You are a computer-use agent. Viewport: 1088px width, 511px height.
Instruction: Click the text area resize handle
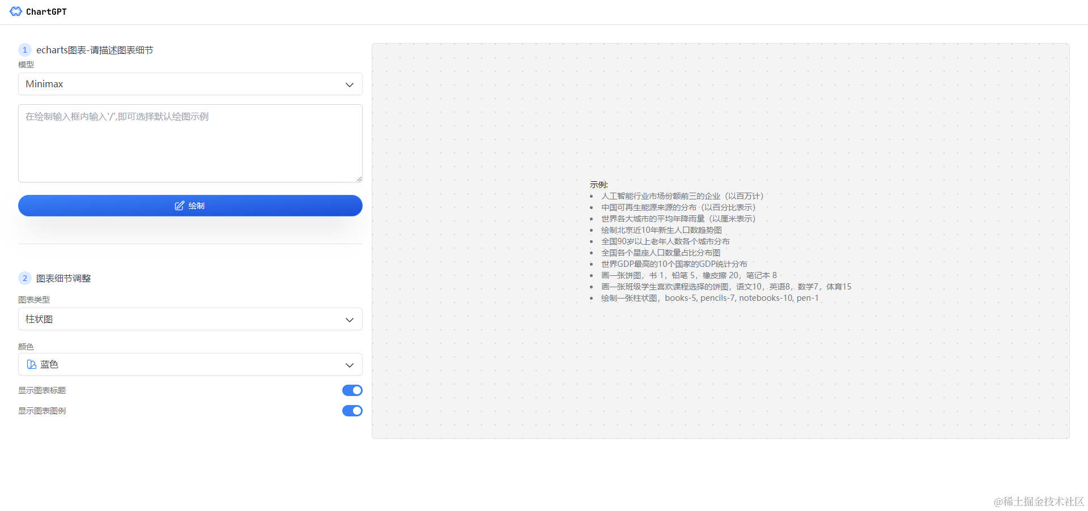pyautogui.click(x=359, y=178)
